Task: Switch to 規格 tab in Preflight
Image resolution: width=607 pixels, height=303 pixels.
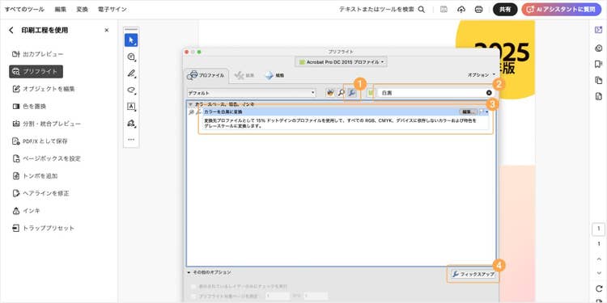Action: point(274,76)
